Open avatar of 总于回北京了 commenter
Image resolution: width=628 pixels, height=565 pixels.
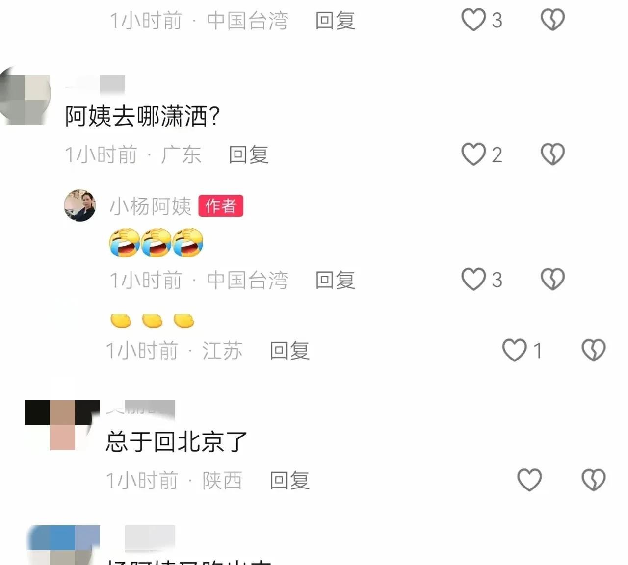pos(62,425)
